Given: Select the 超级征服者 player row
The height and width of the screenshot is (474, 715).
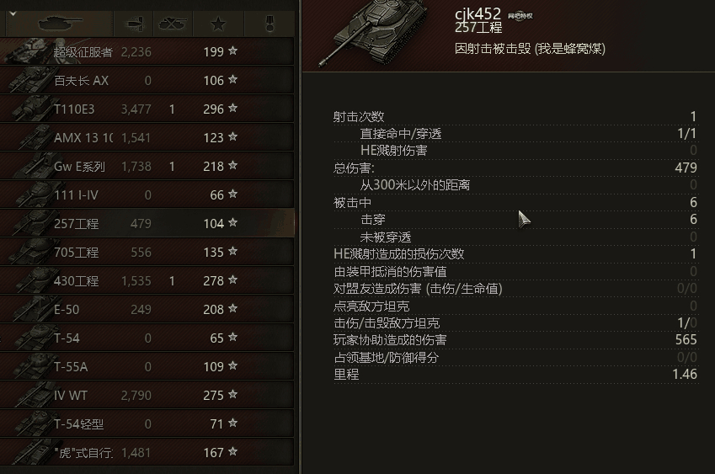Looking at the screenshot, I should pyautogui.click(x=147, y=51).
